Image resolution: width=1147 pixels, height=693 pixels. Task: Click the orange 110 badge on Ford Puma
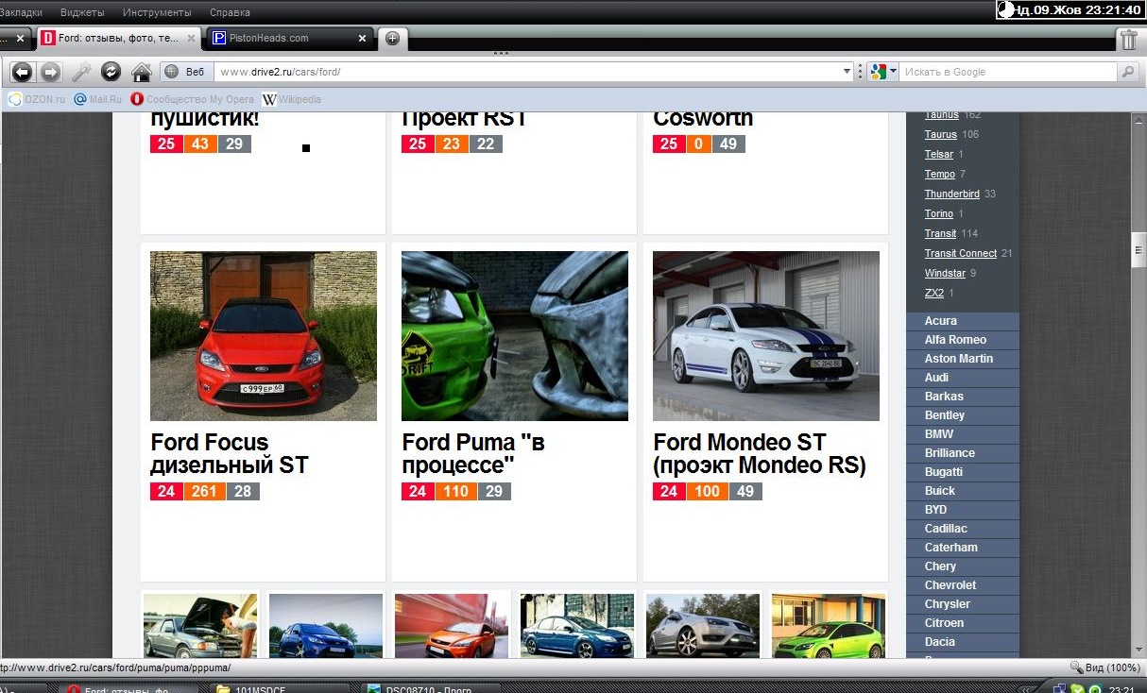click(x=455, y=491)
